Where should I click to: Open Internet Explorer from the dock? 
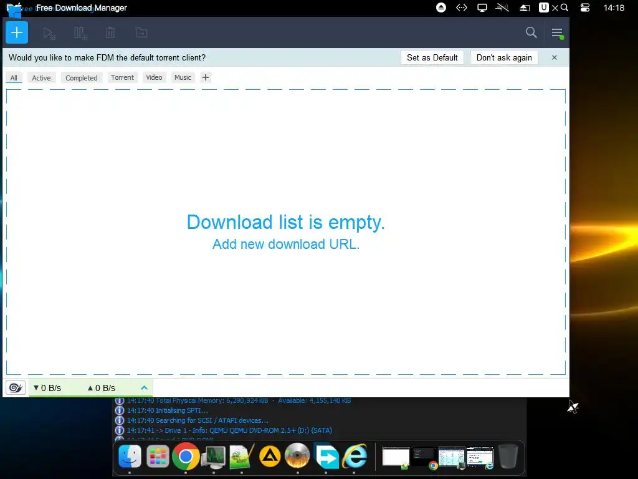pyautogui.click(x=355, y=456)
